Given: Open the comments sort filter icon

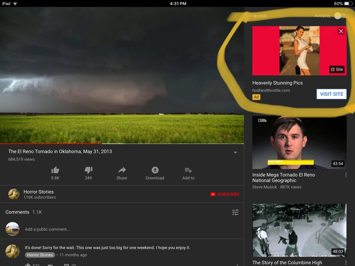Looking at the screenshot, I should 235,212.
